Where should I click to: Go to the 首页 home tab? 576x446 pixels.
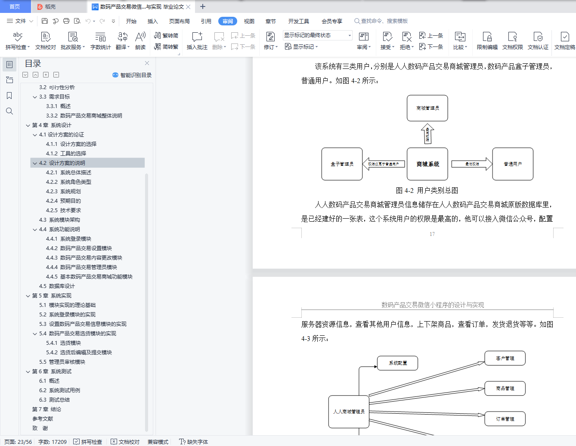click(15, 6)
